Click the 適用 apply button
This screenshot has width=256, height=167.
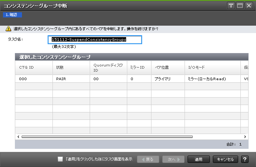click(199, 159)
